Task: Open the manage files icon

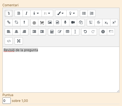Action: click(81, 22)
